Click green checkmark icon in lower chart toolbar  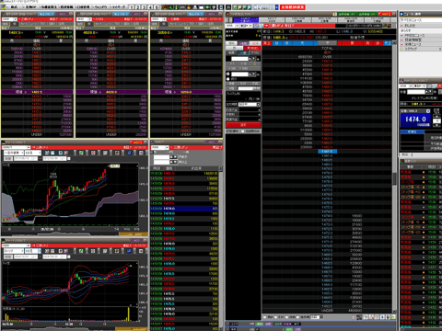coord(81,251)
